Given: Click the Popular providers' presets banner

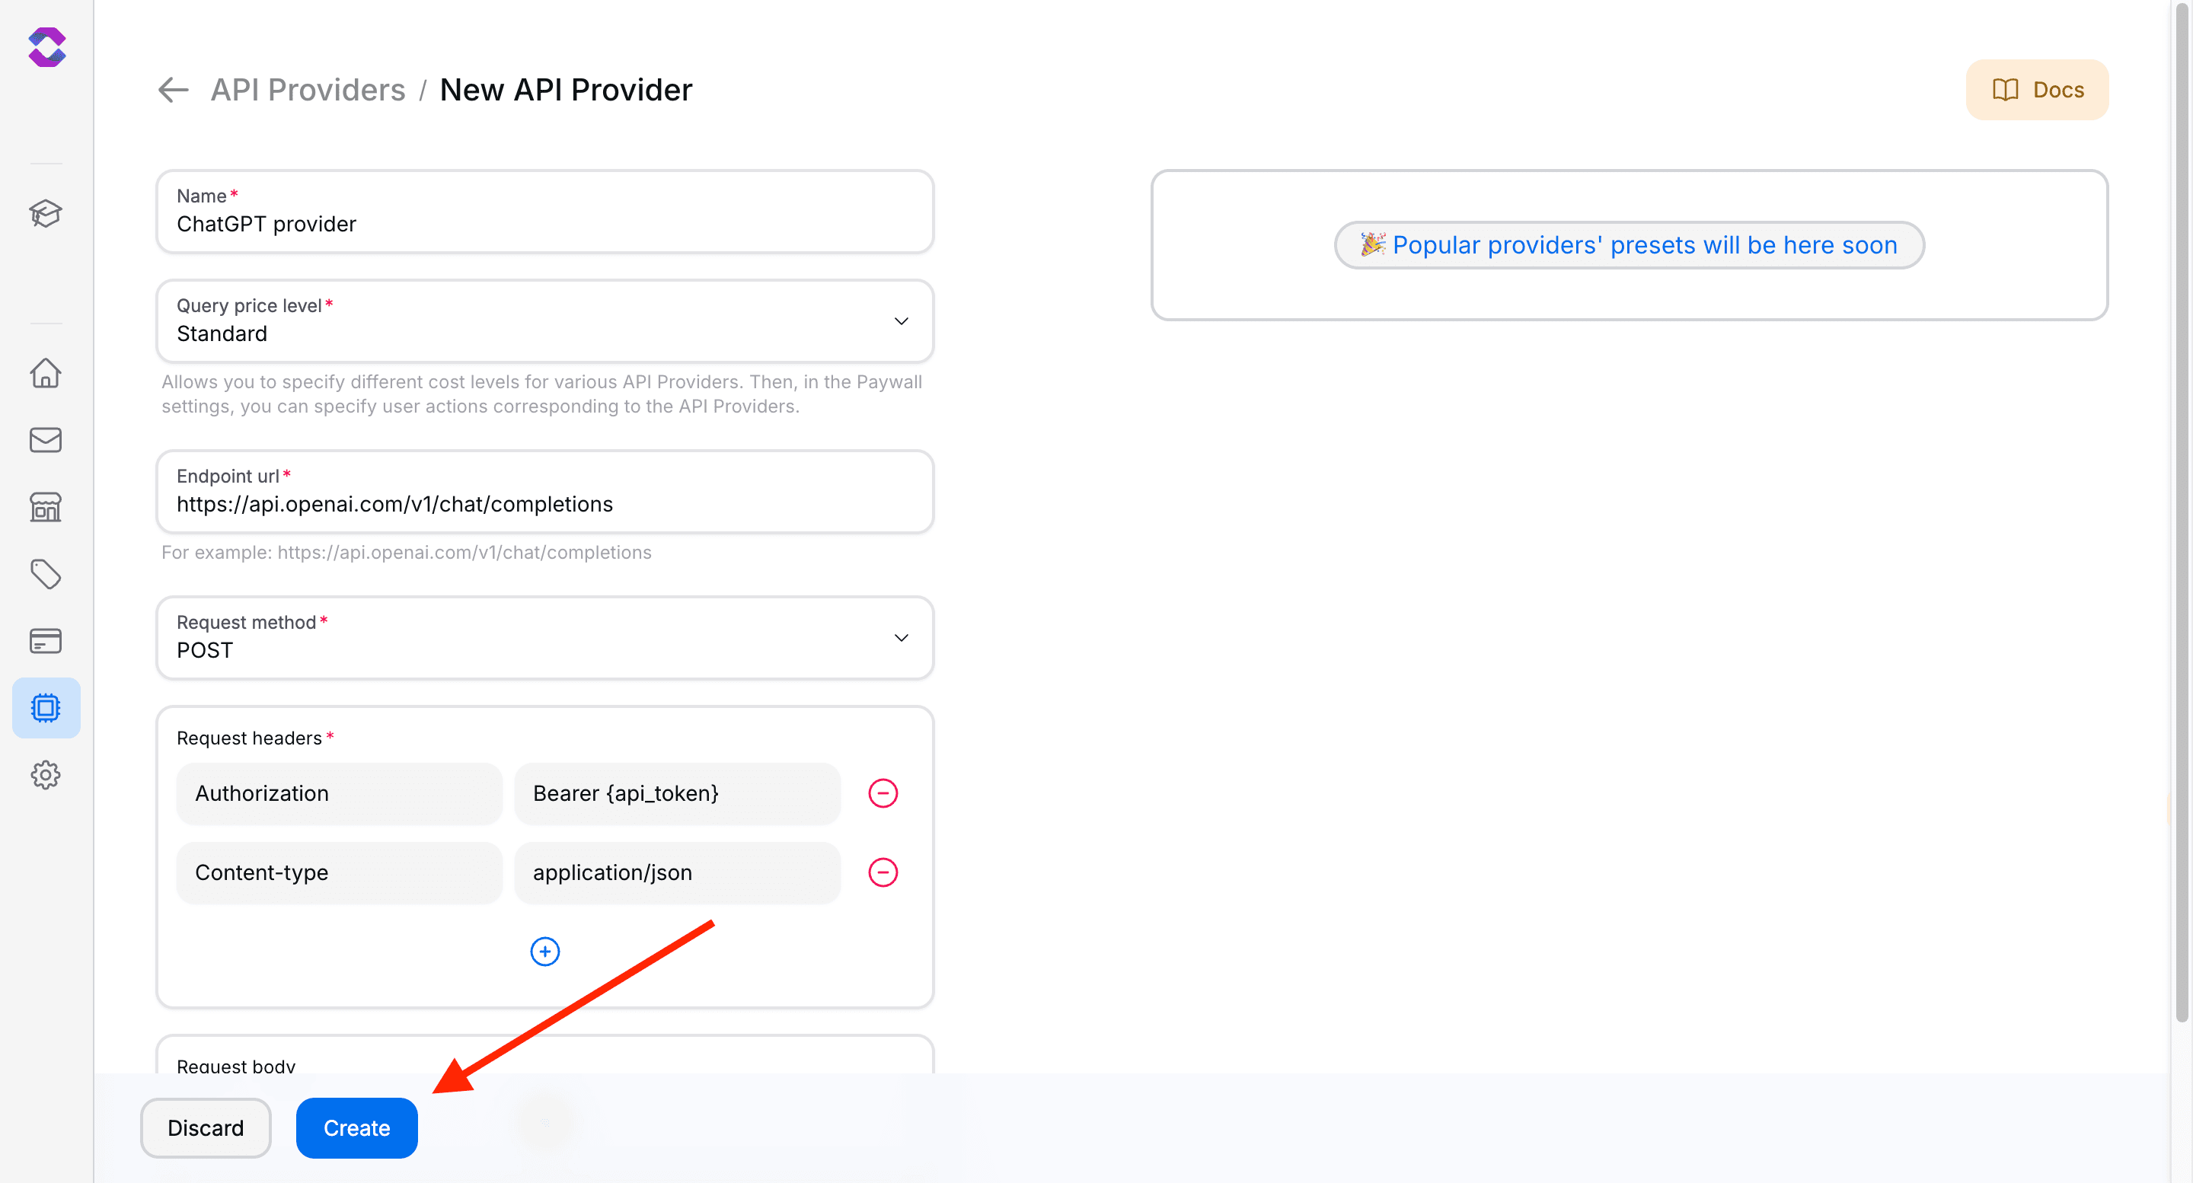Looking at the screenshot, I should pyautogui.click(x=1629, y=244).
